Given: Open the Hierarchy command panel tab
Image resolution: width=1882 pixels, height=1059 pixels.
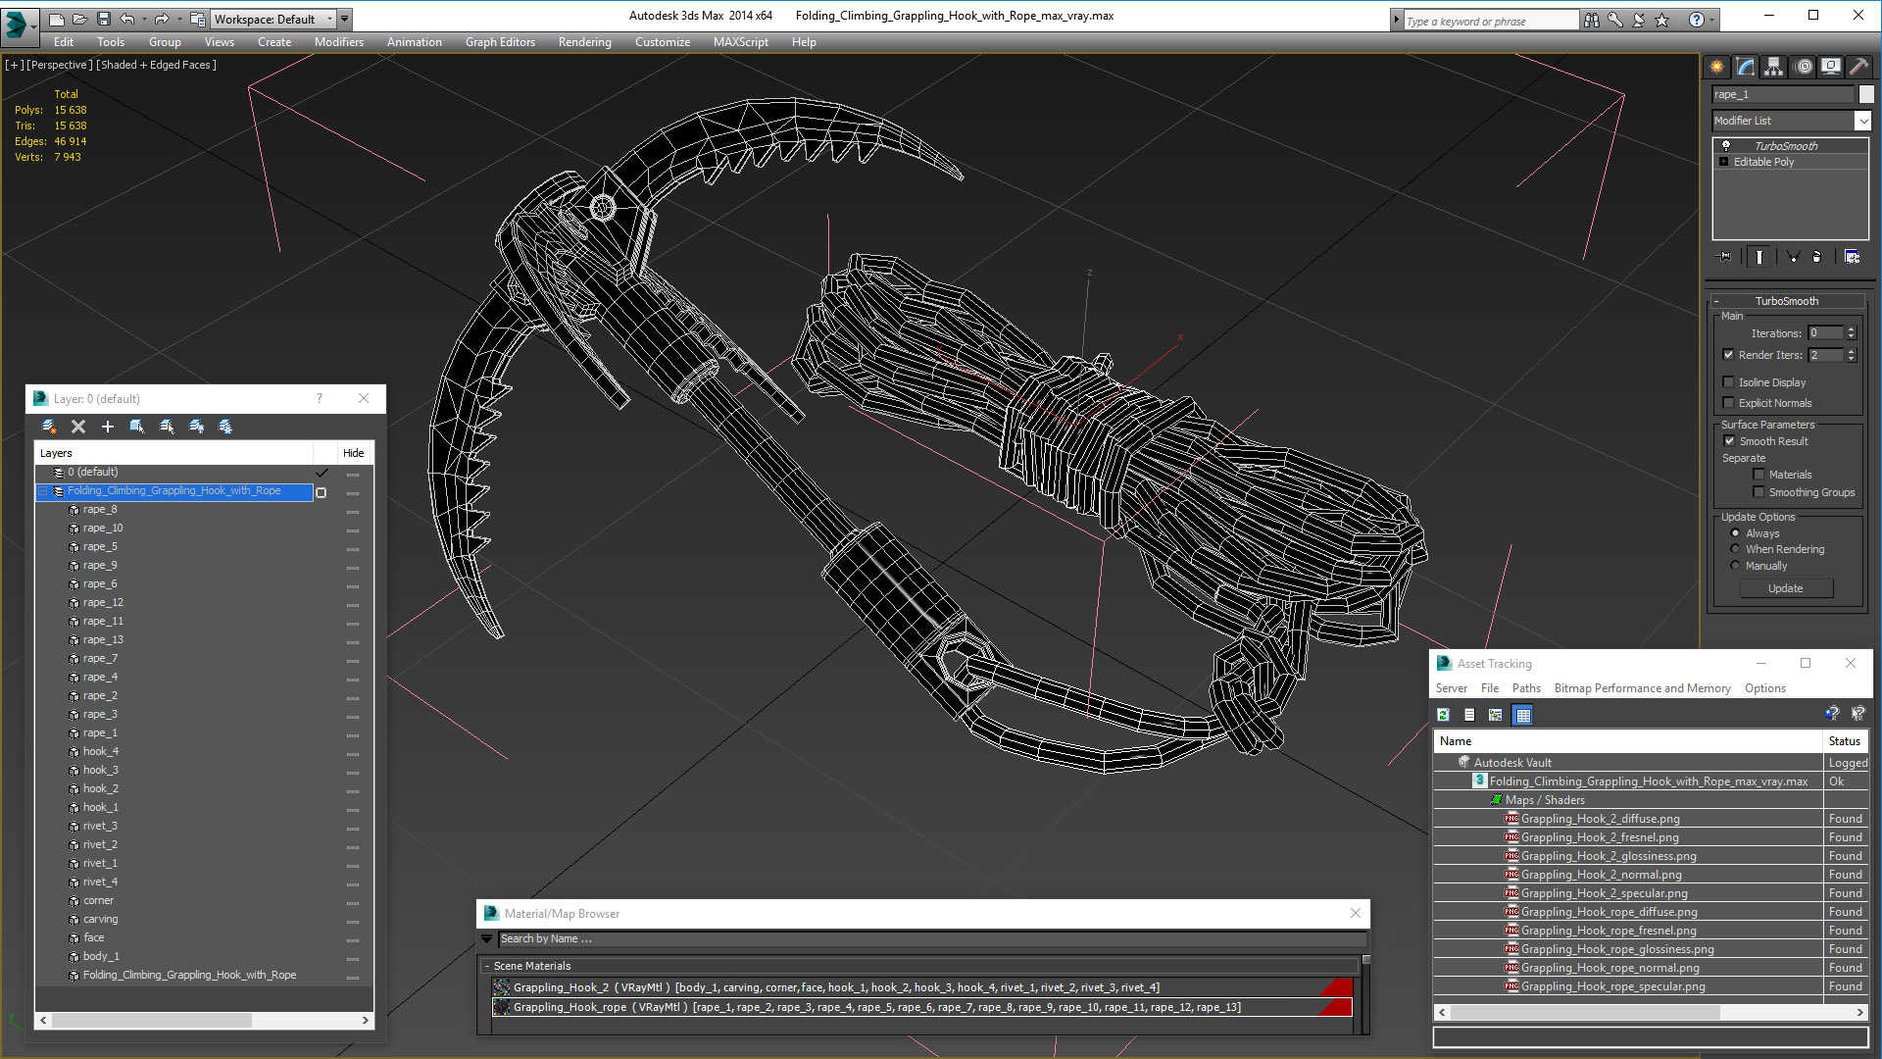Looking at the screenshot, I should [1774, 67].
